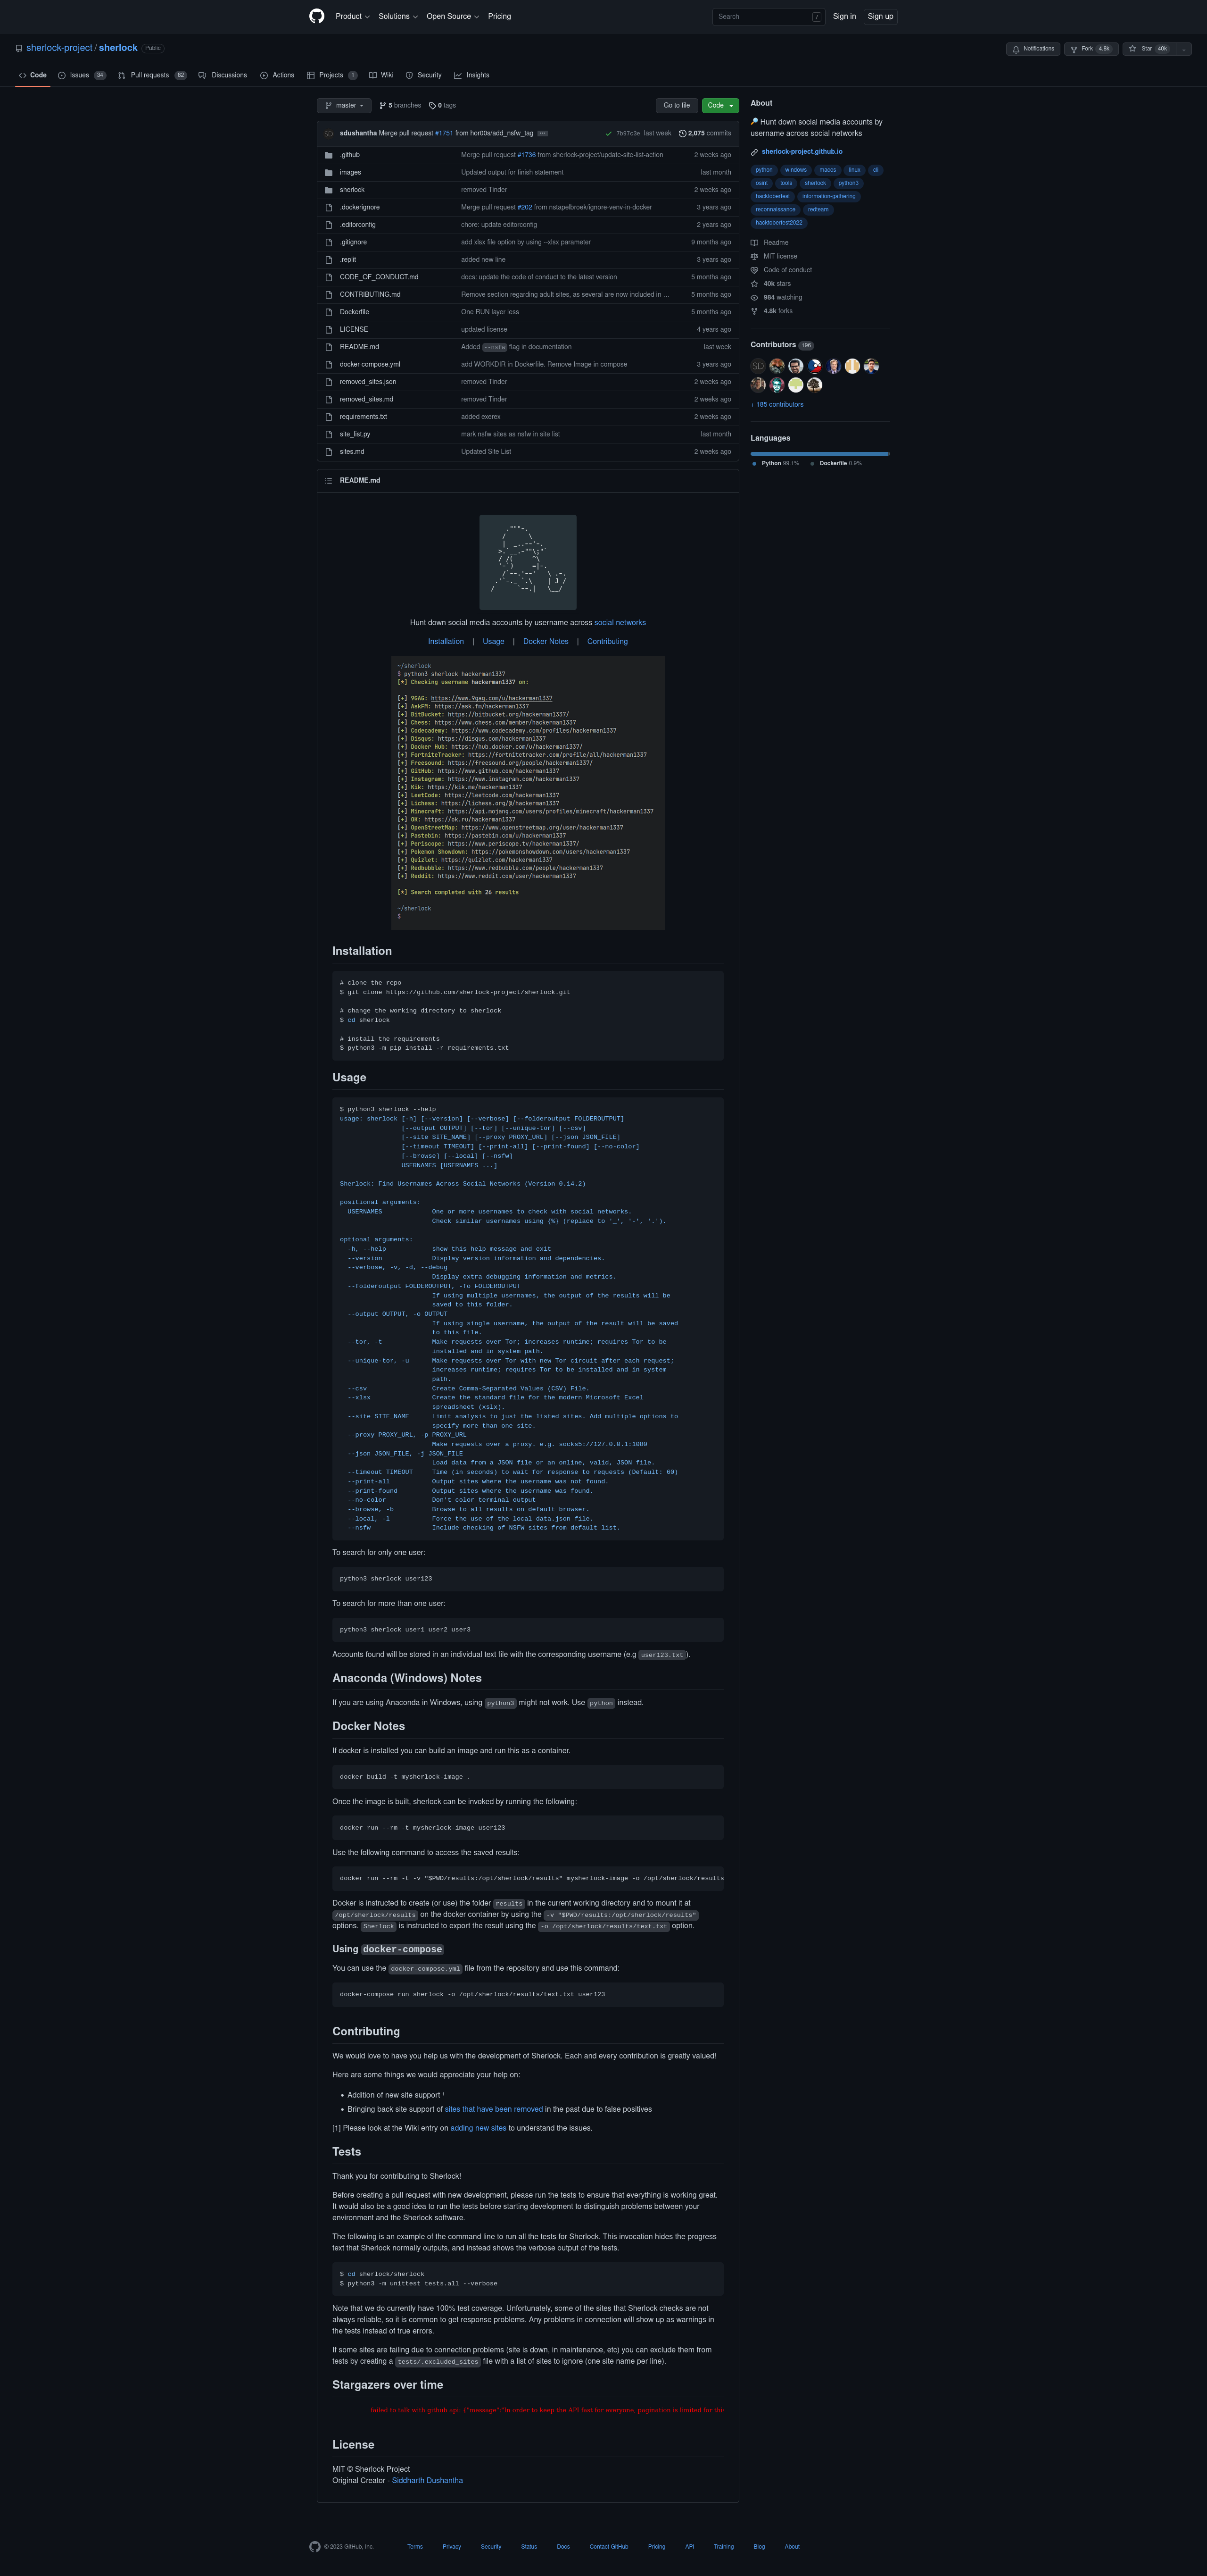View the 5 branches list

(401, 105)
